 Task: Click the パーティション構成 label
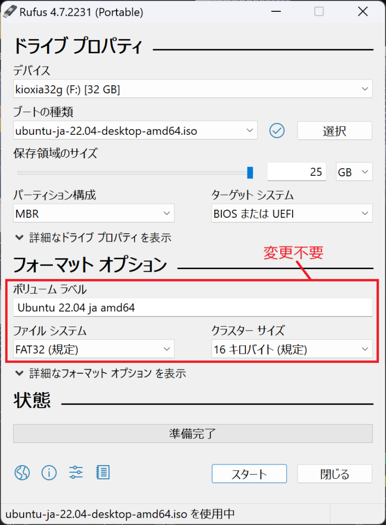tap(54, 195)
